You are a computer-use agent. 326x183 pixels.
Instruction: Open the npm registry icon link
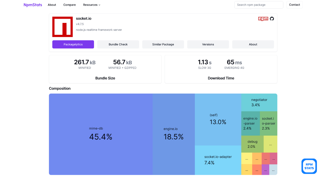(263, 19)
